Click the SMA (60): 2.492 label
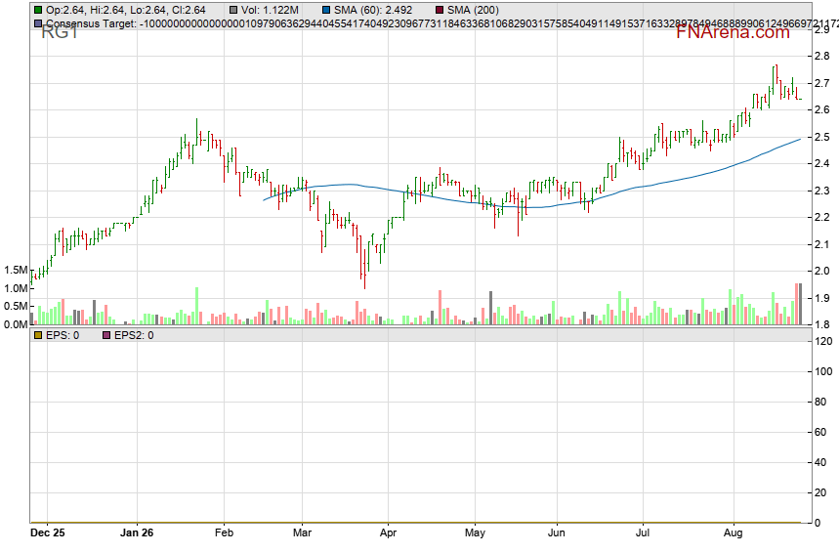The width and height of the screenshot is (839, 553). pos(373,10)
